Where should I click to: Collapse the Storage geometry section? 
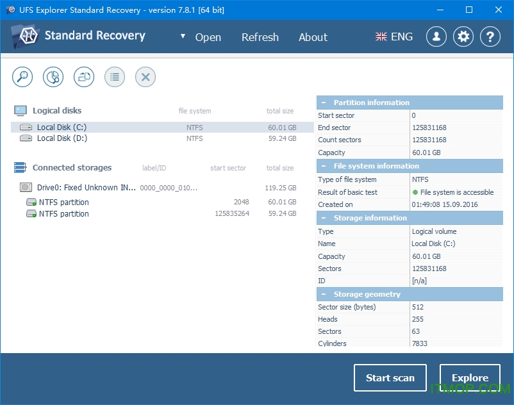point(324,294)
